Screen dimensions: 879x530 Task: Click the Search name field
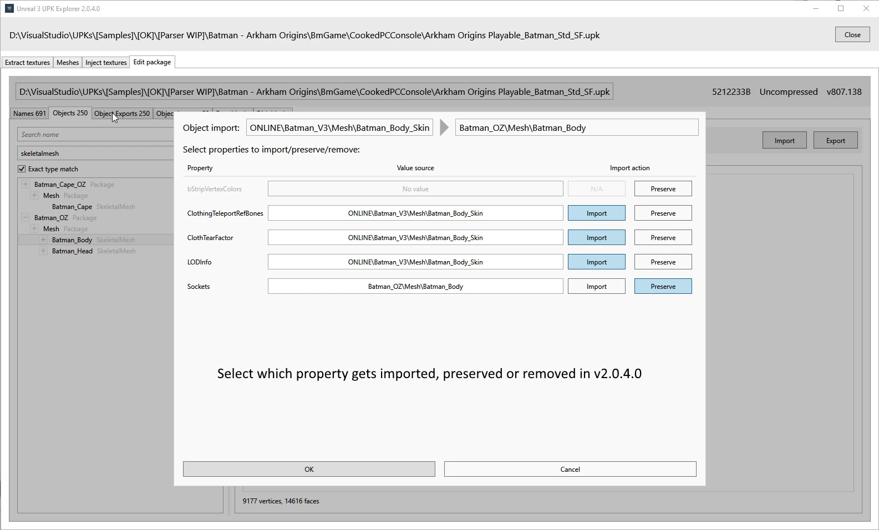click(x=95, y=135)
